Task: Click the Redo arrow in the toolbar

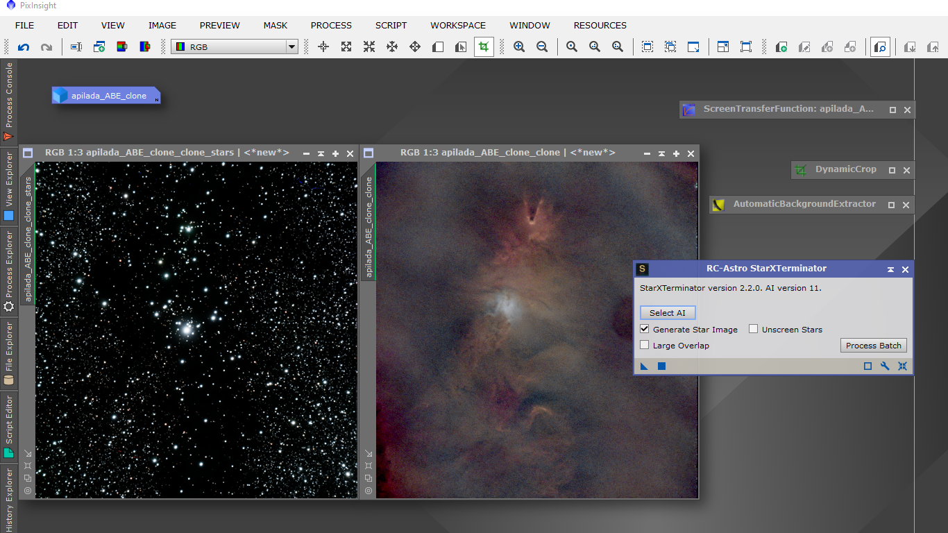Action: [x=46, y=47]
